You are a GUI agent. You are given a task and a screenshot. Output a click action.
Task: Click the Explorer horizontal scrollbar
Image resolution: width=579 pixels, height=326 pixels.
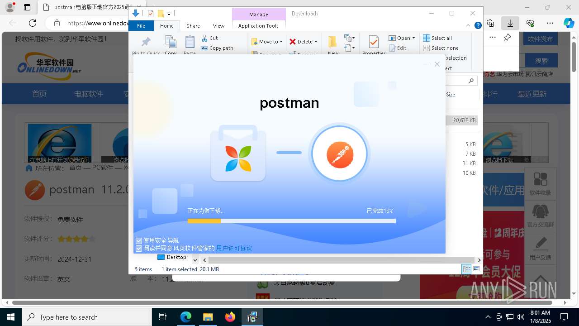tap(342, 260)
